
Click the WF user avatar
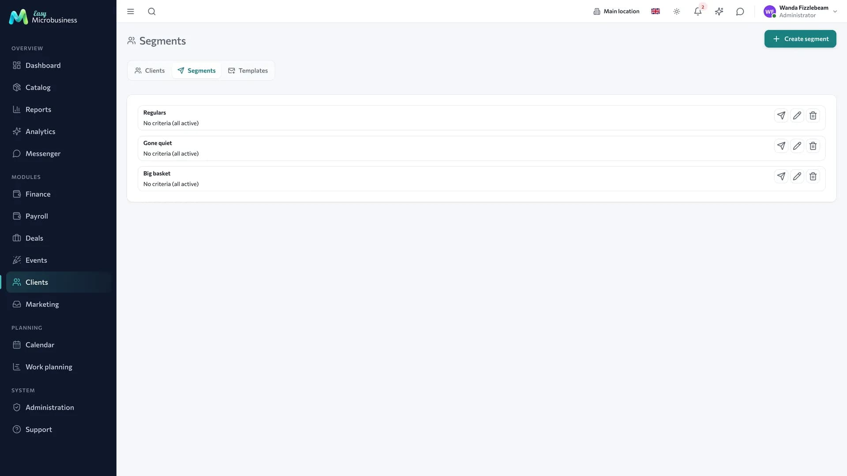coord(770,12)
